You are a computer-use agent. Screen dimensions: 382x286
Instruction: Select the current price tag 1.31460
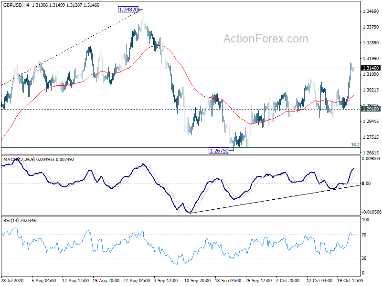(x=371, y=68)
